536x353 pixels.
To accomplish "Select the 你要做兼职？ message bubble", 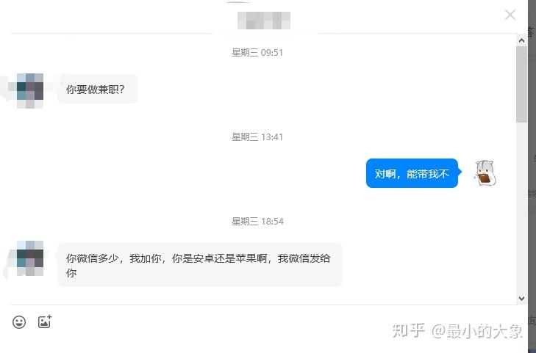I will coord(98,90).
